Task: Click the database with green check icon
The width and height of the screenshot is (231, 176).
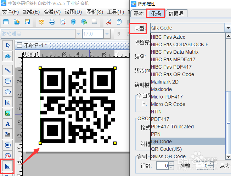Action: (84, 22)
